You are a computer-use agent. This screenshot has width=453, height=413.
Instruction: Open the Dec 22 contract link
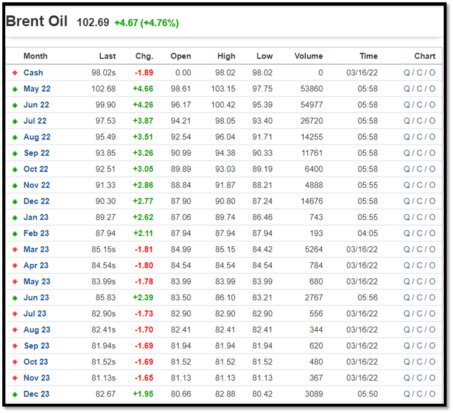(x=36, y=201)
